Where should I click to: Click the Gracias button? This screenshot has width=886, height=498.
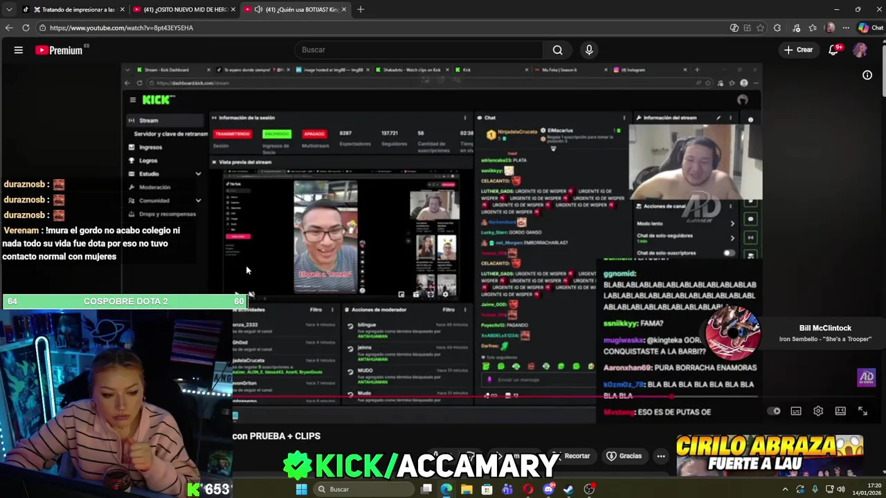coord(624,456)
